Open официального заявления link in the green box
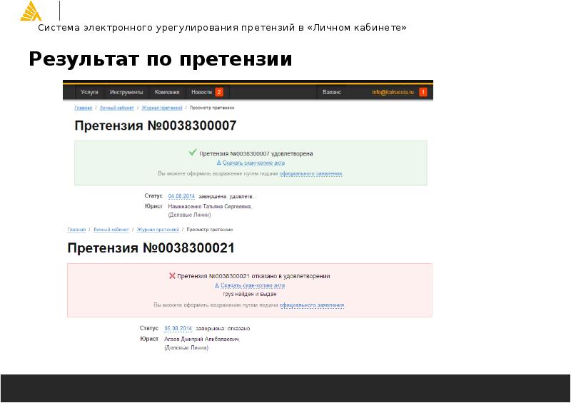 [x=311, y=173]
